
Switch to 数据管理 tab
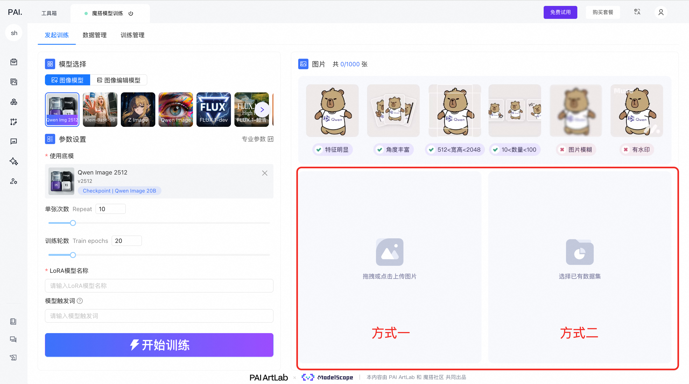pyautogui.click(x=94, y=35)
